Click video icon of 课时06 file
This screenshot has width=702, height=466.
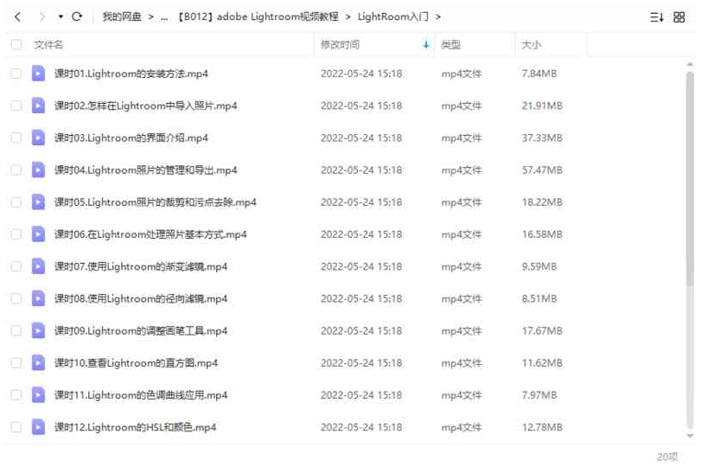pos(38,234)
